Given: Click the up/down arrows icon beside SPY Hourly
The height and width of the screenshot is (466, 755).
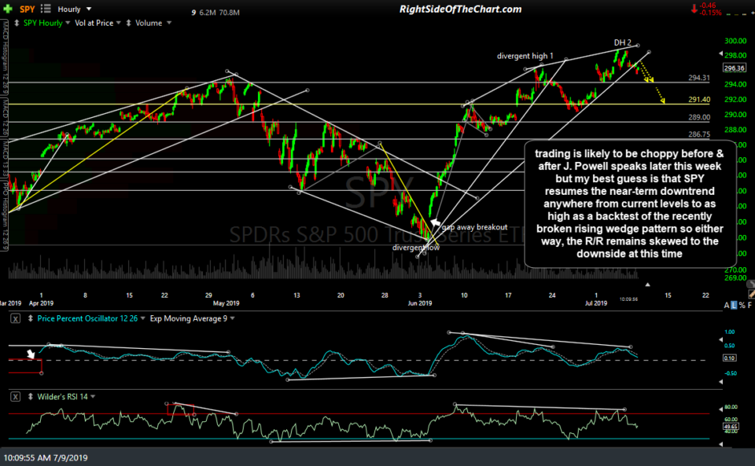Looking at the screenshot, I should tap(17, 22).
